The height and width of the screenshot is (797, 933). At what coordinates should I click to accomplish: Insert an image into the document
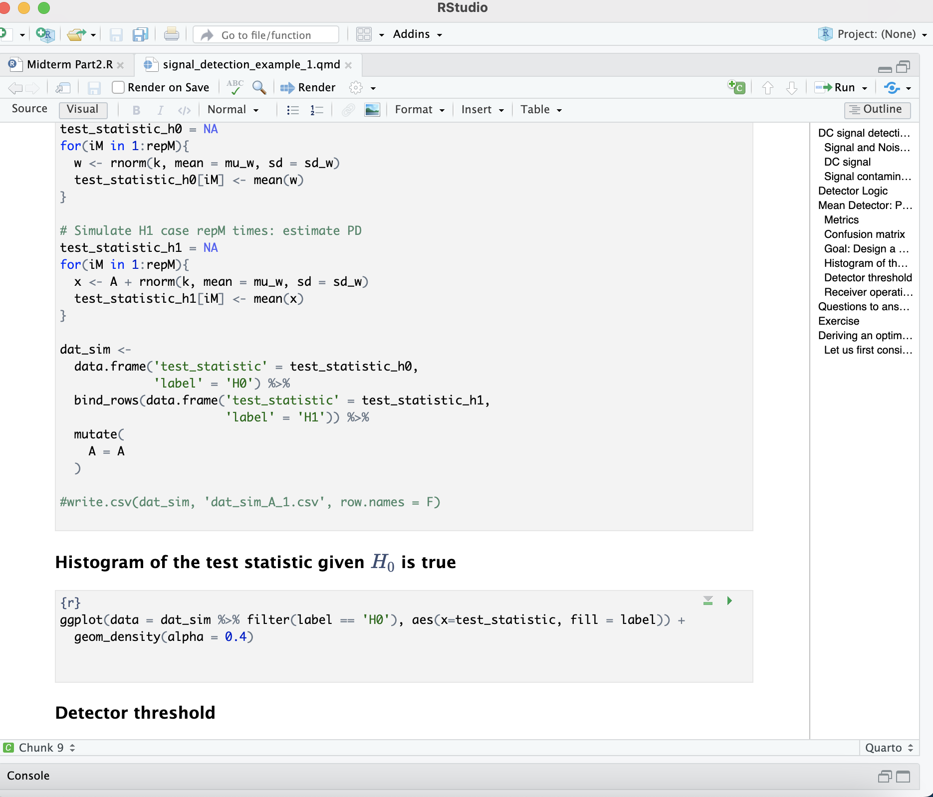pyautogui.click(x=372, y=110)
